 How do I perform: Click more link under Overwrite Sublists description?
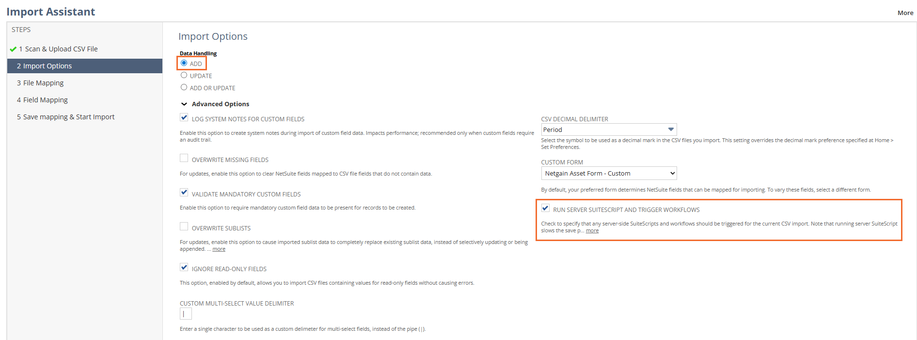[x=219, y=249]
